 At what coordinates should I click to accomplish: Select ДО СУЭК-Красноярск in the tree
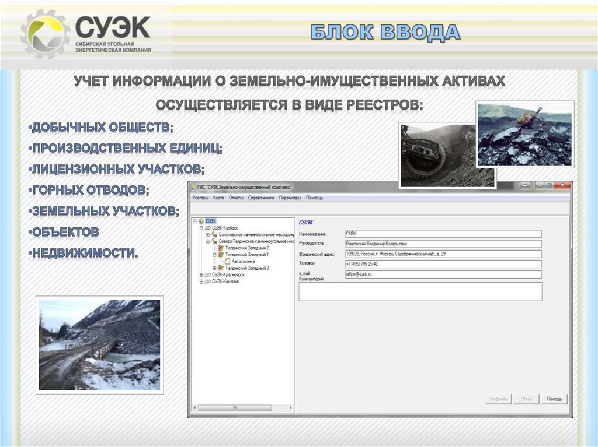point(225,275)
